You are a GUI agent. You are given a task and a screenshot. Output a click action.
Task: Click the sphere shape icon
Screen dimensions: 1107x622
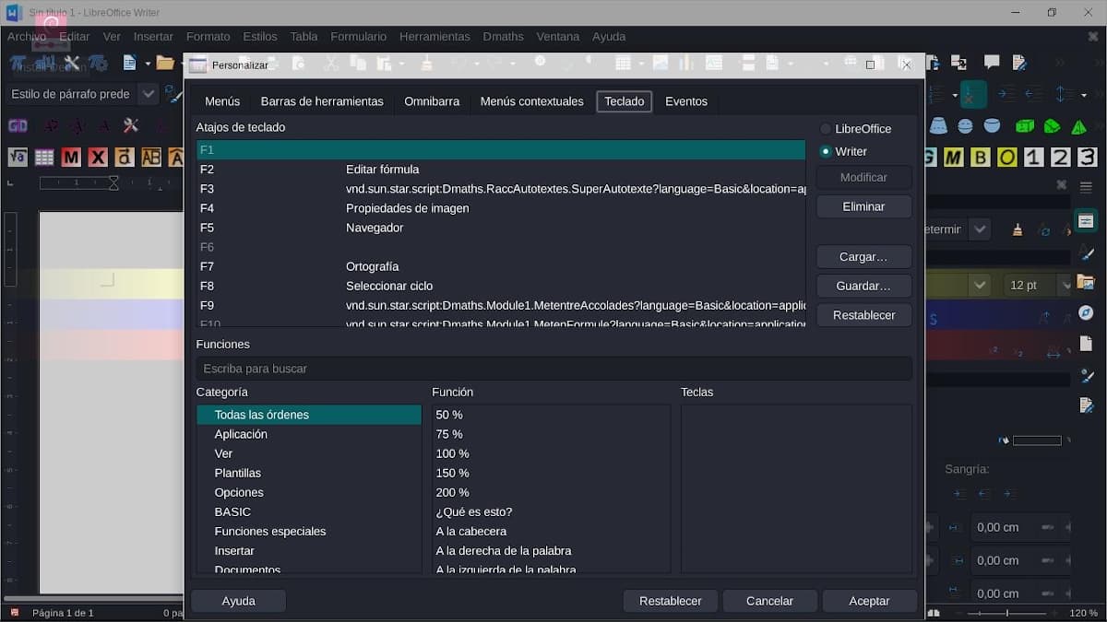tap(965, 125)
